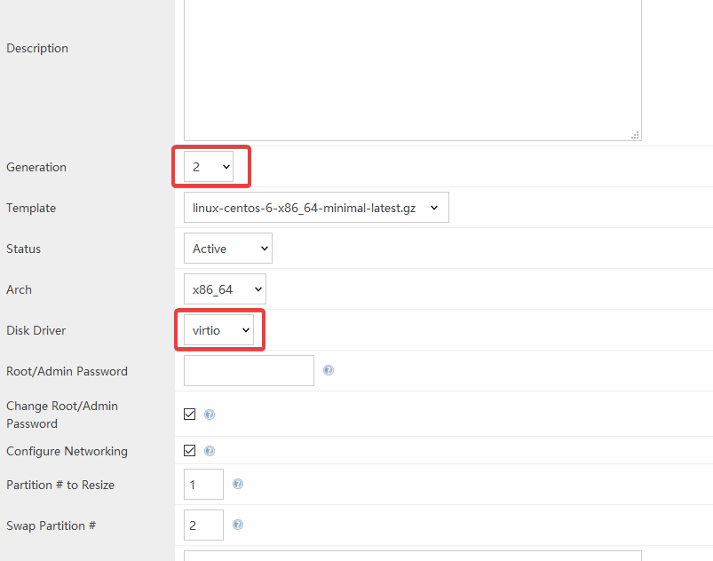Viewport: 713px width, 561px height.
Task: Click help icon beside Configure Networking checkbox
Action: 210,451
